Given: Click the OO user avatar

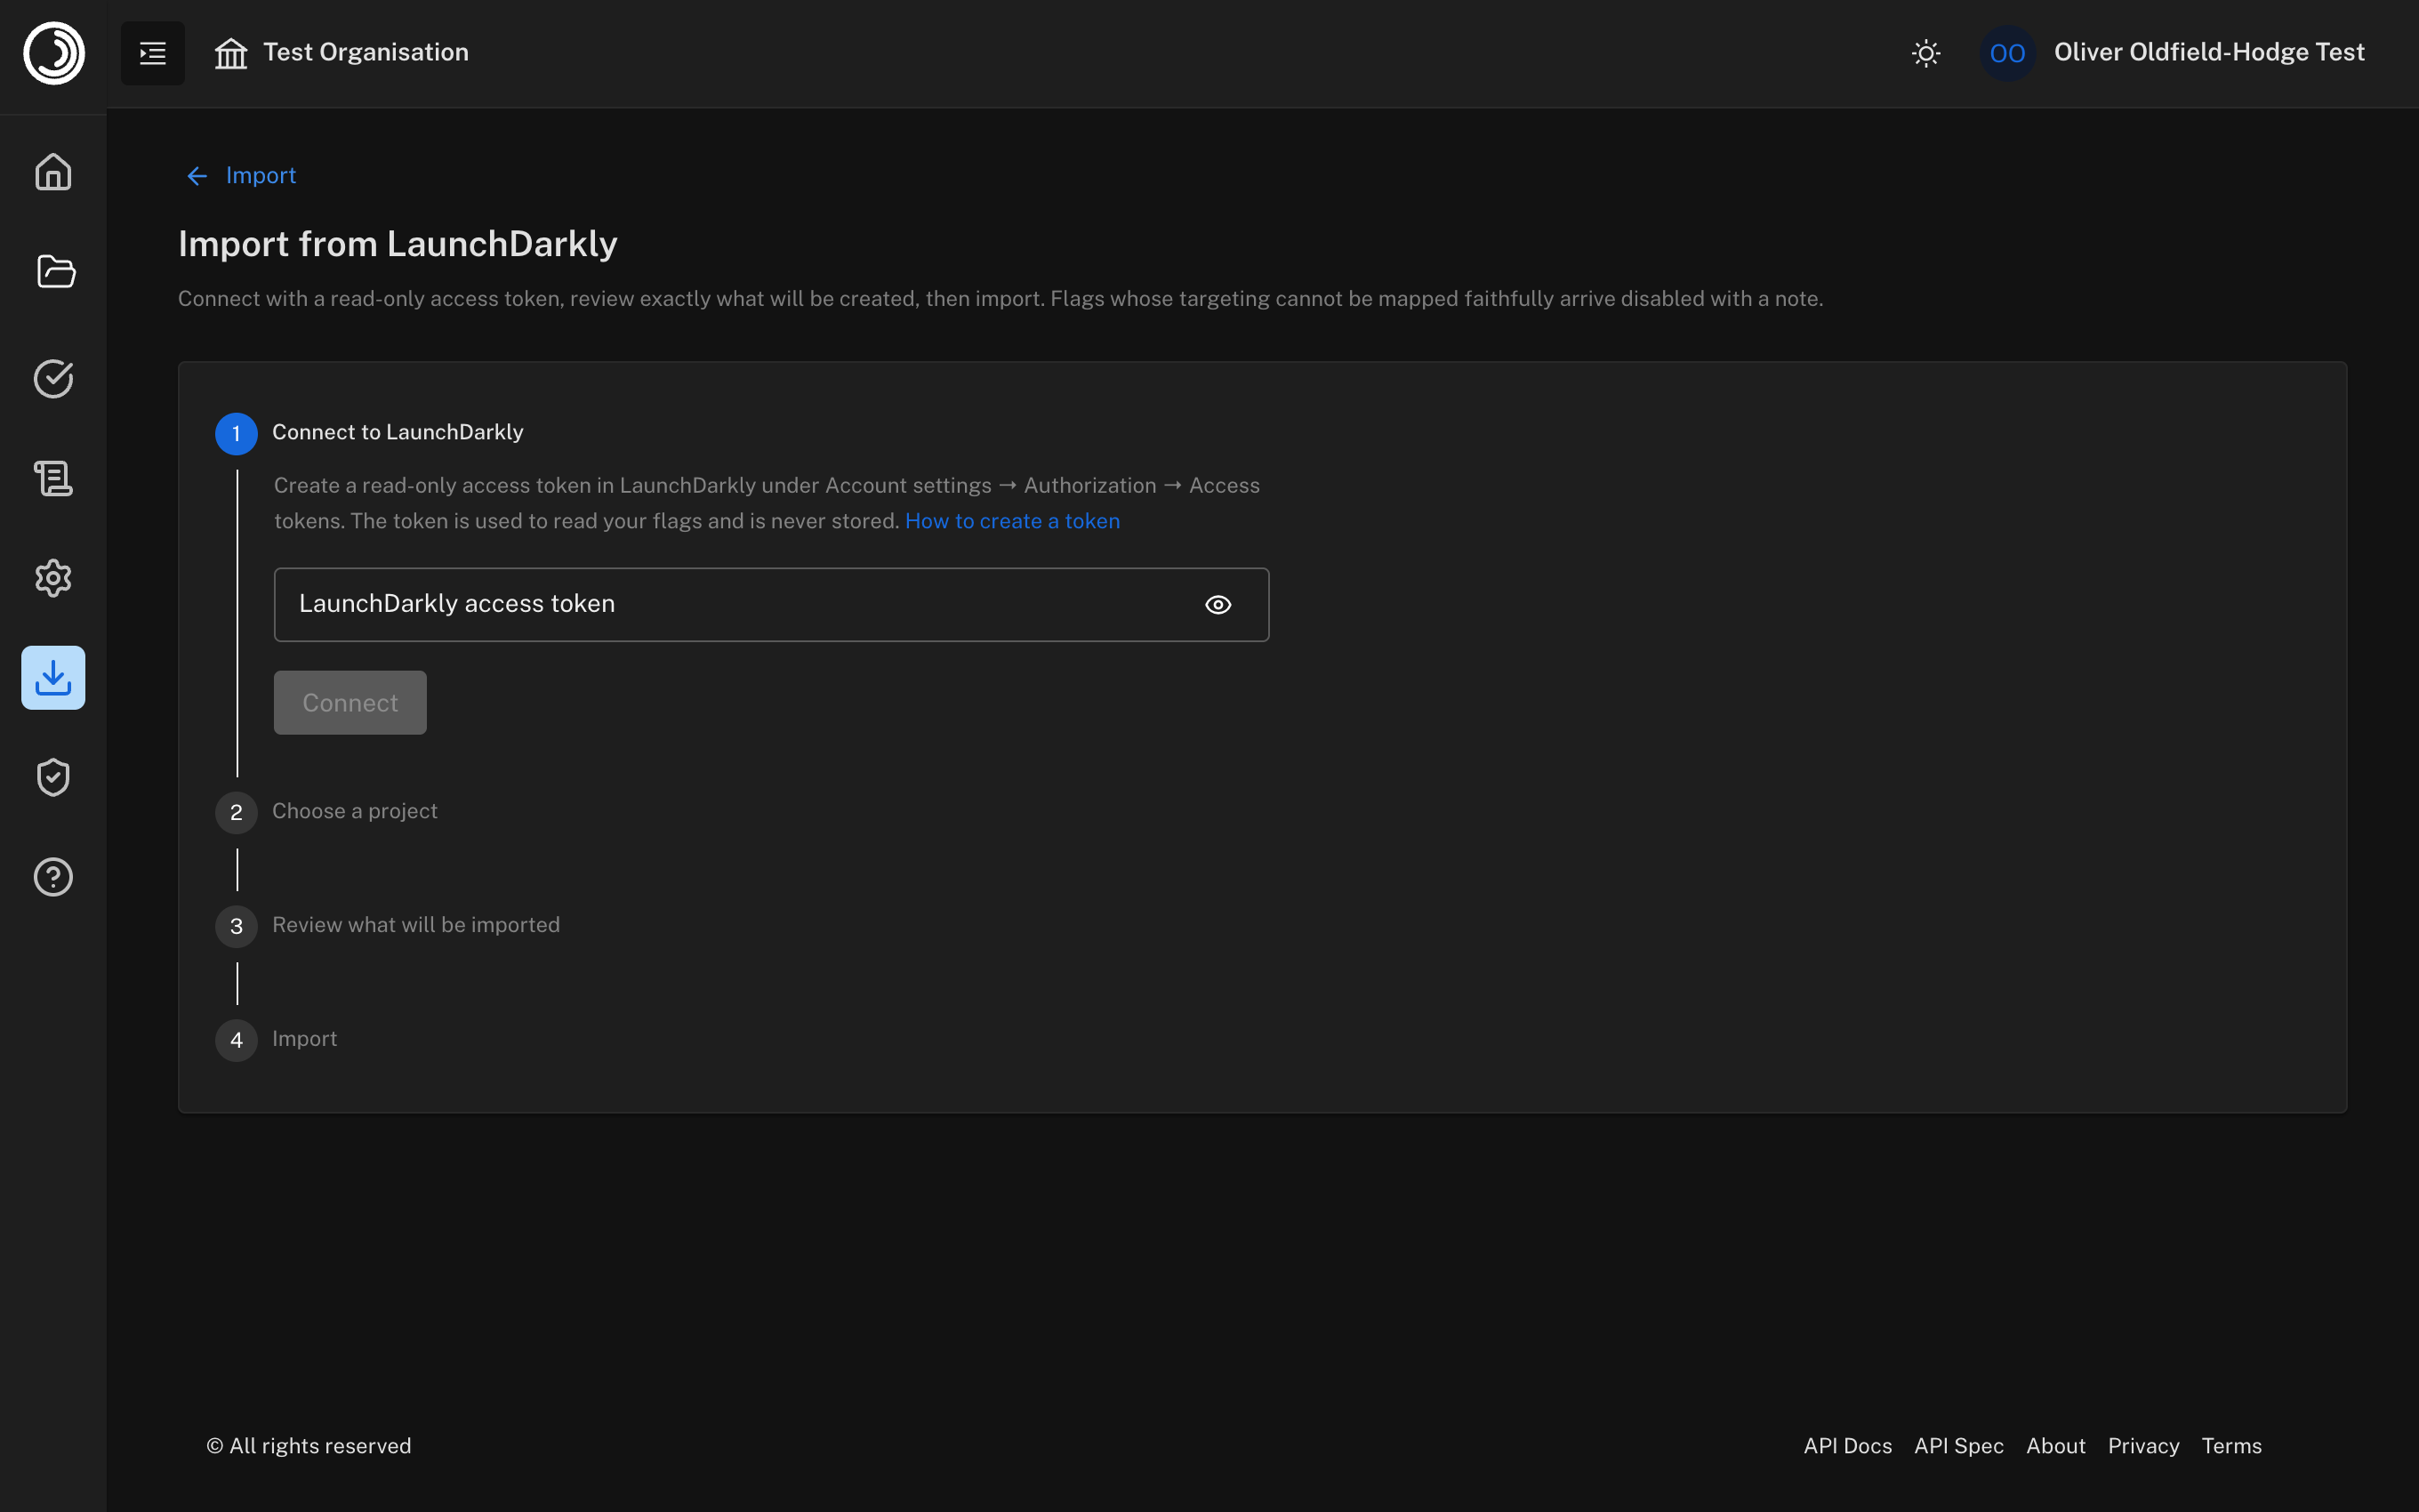Looking at the screenshot, I should point(2007,53).
